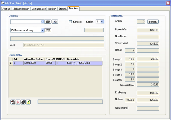
Task: Click the empty field right of Zählerstandsmeldung
Action: (x=94, y=30)
